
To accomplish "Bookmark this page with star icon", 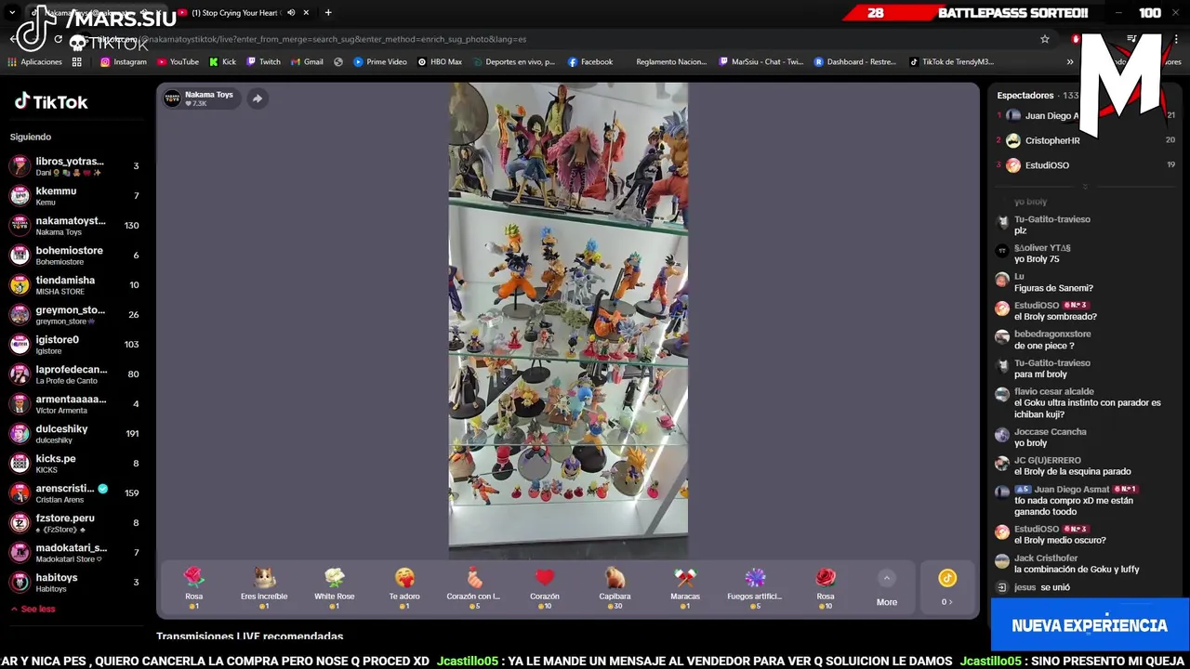I will 1045,39.
